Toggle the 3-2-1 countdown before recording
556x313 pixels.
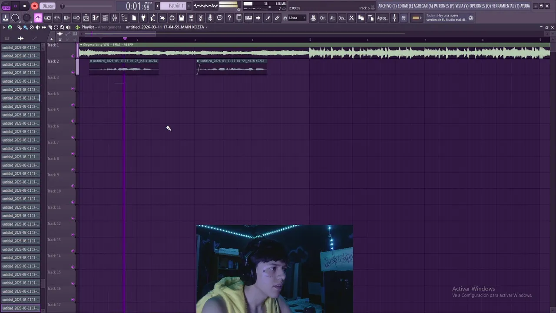pos(57,18)
